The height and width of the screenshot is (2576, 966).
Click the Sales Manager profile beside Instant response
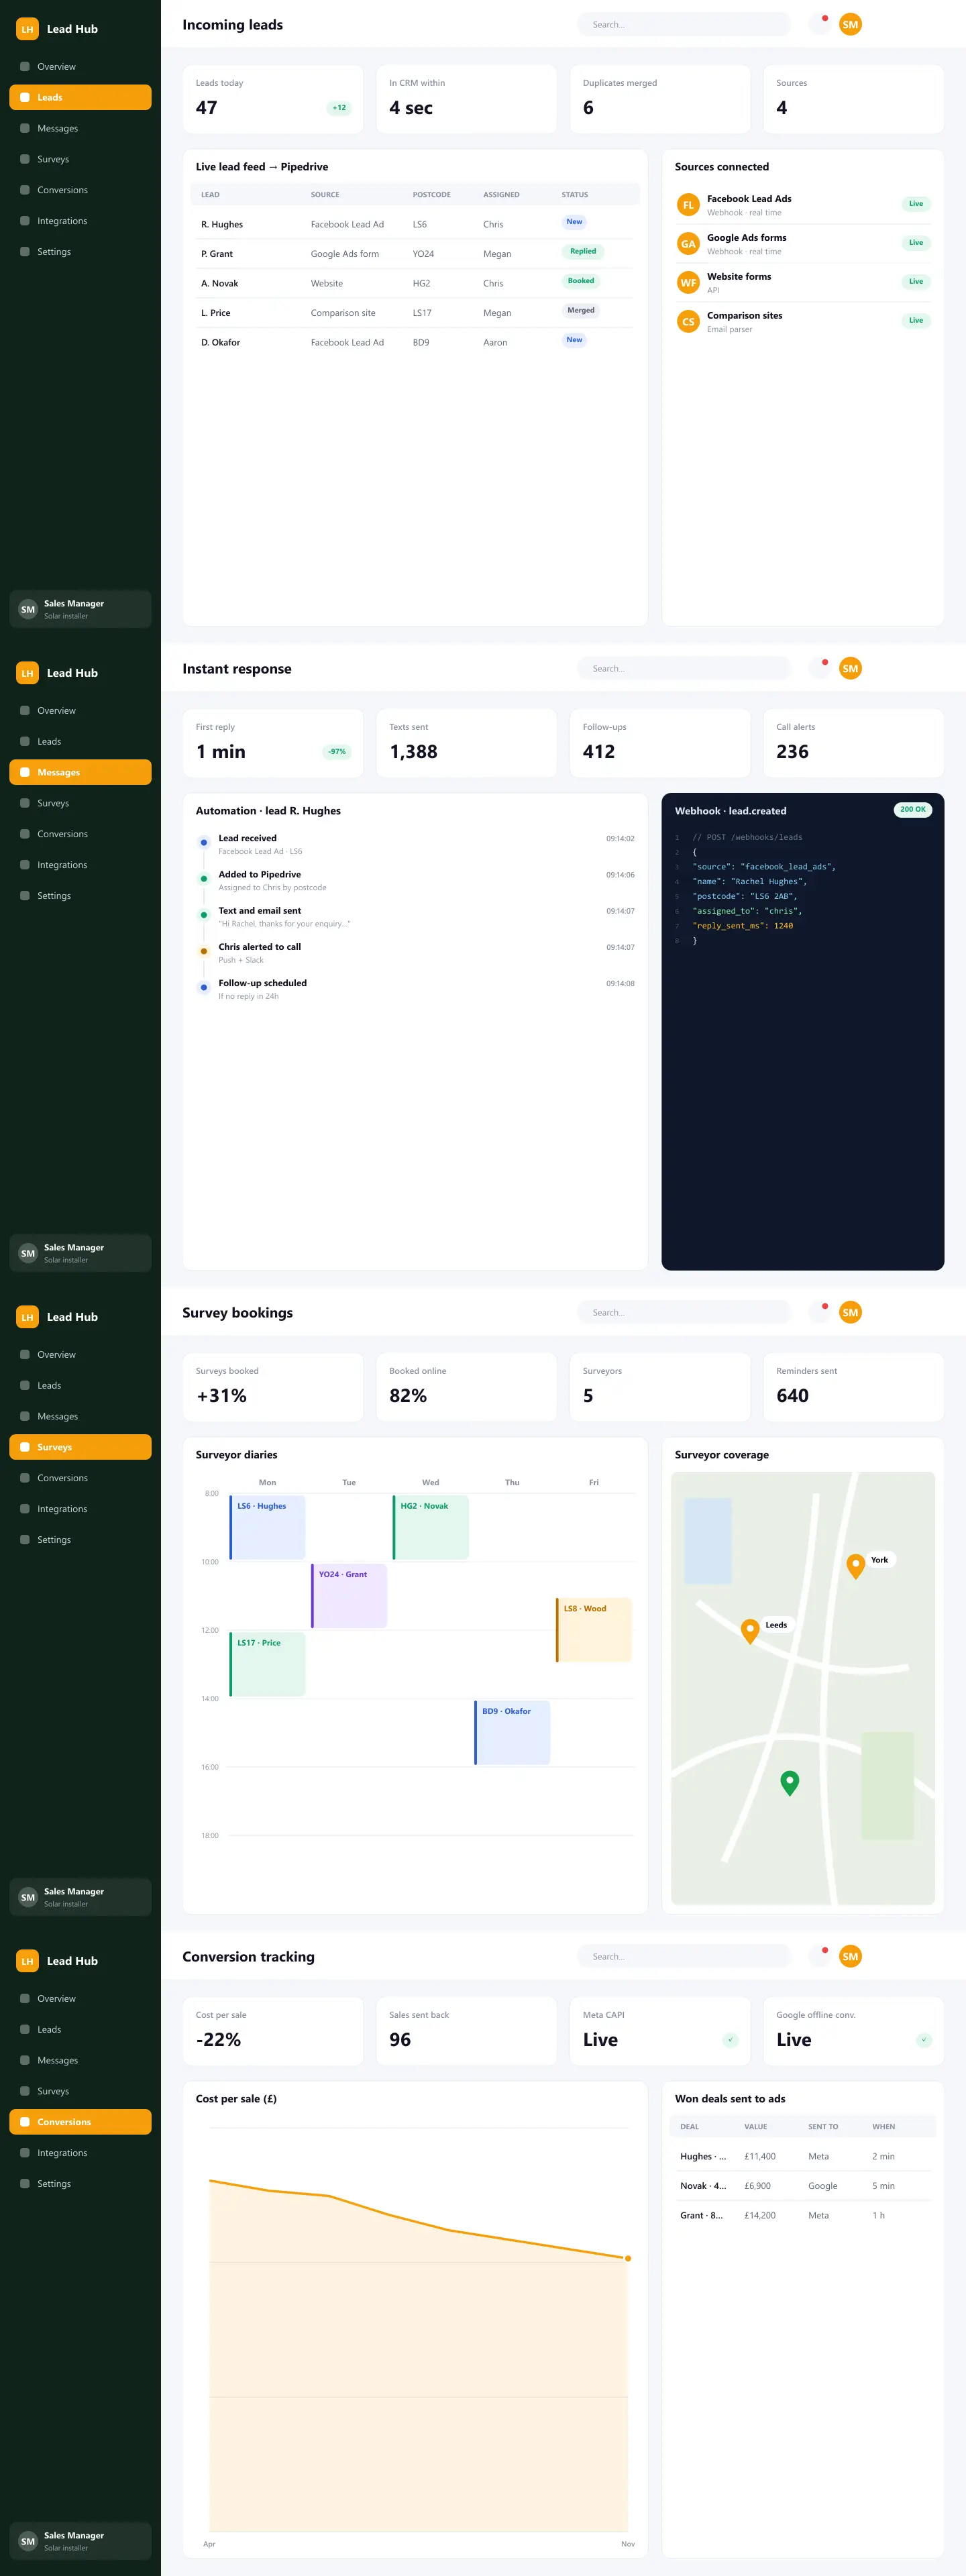(x=80, y=1253)
